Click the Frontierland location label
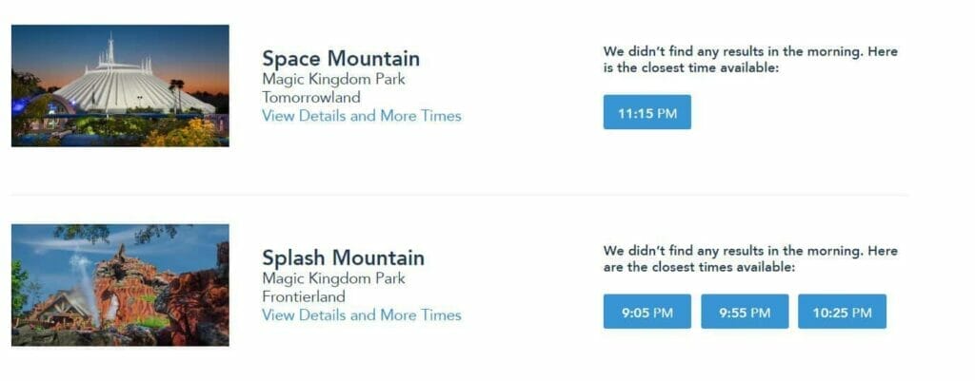The image size is (975, 381). 304,296
